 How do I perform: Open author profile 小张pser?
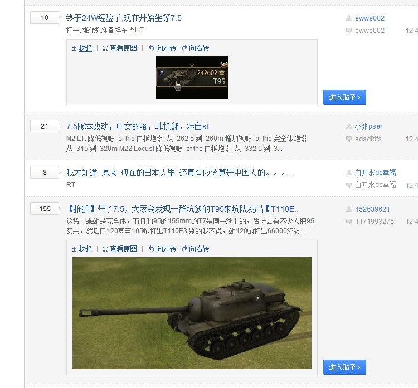tap(369, 126)
